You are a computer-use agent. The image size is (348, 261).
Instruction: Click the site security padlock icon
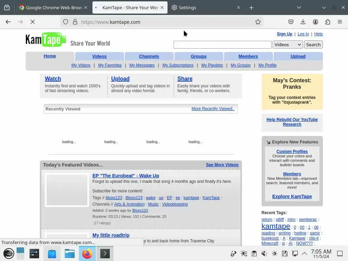(x=75, y=22)
